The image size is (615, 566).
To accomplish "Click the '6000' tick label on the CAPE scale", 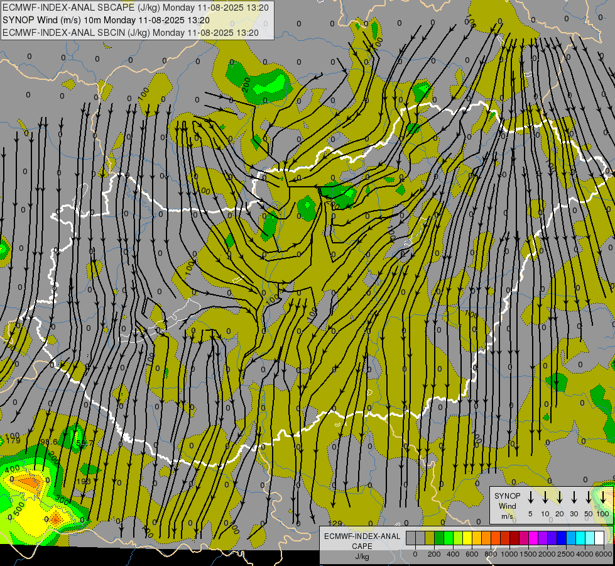I will [604, 554].
